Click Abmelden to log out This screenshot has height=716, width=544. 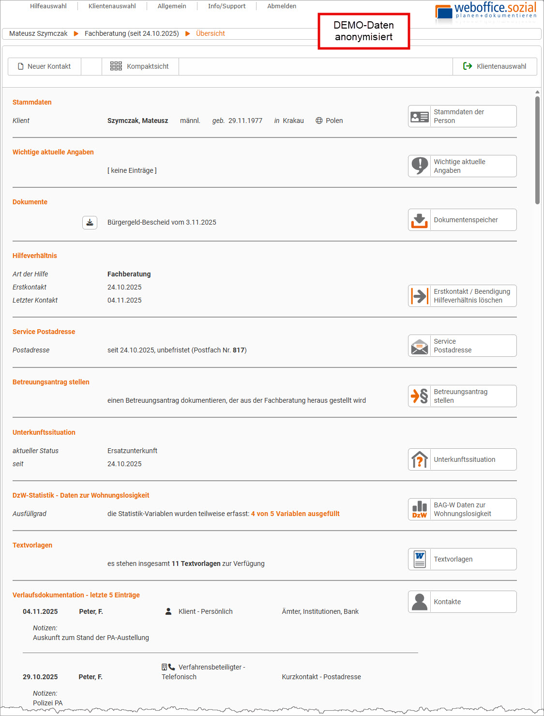(x=282, y=6)
